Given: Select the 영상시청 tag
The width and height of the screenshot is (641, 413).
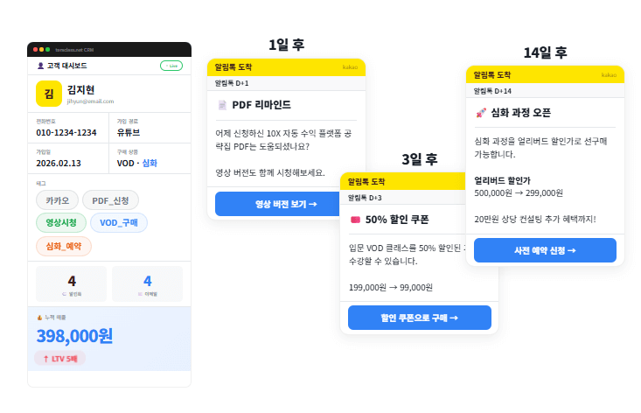Looking at the screenshot, I should [59, 223].
